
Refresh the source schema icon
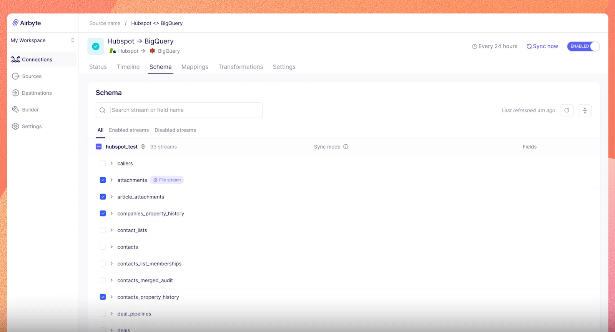[x=567, y=110]
